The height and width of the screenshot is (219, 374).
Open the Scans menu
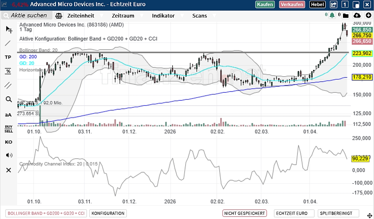199,16
